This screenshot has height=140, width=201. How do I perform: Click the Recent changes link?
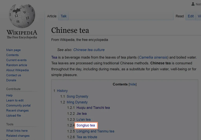click(x=17, y=110)
